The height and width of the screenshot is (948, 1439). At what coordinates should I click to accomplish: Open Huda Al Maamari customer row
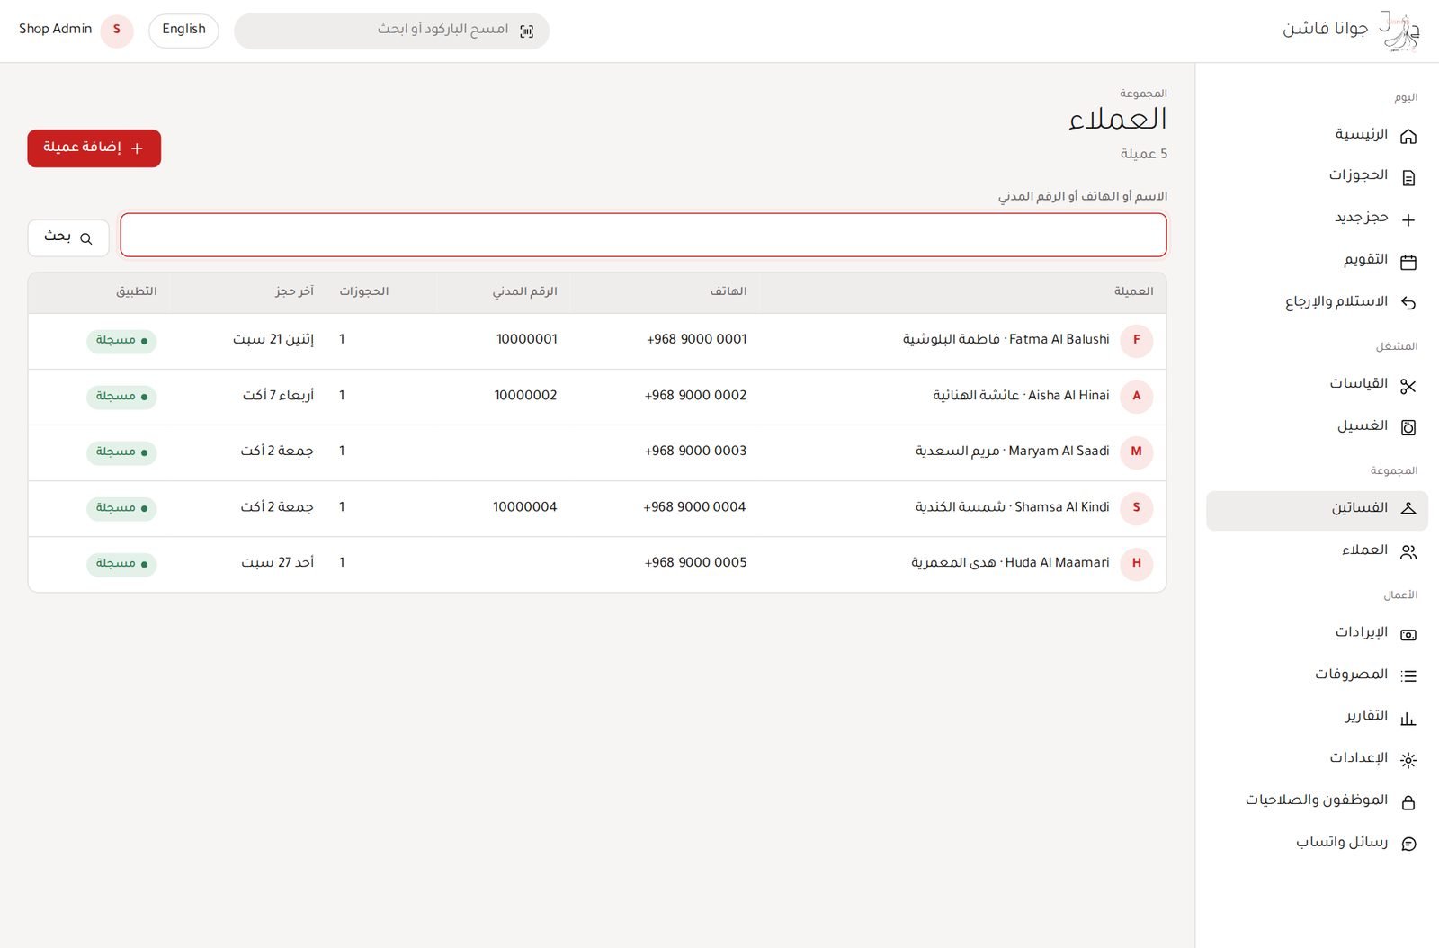pos(597,564)
